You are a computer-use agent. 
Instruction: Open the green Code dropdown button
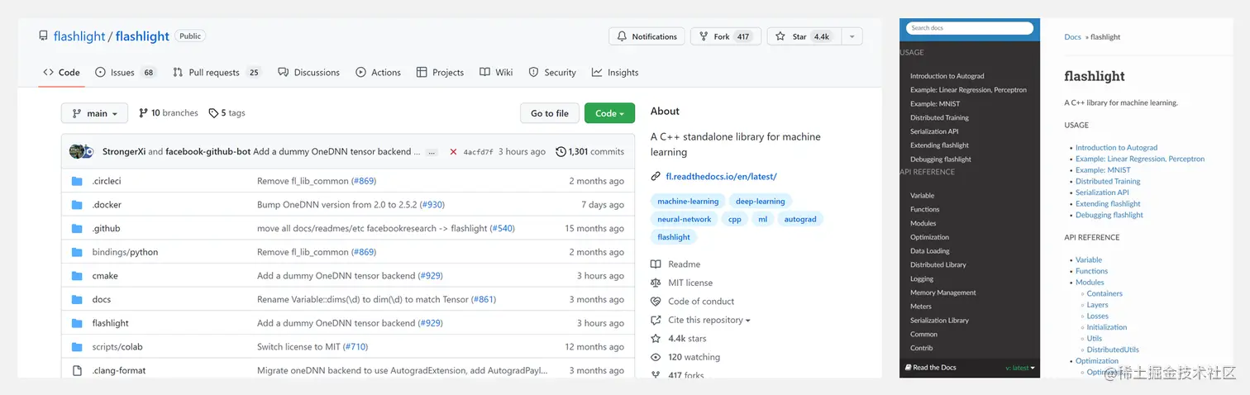tap(609, 113)
